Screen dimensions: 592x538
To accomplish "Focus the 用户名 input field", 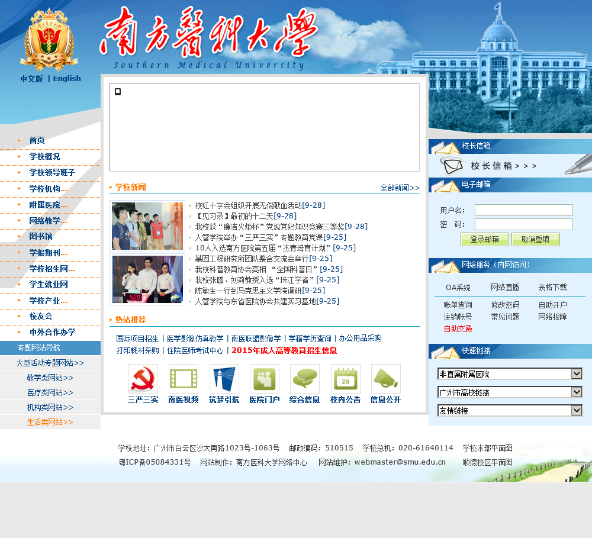I will (x=524, y=210).
